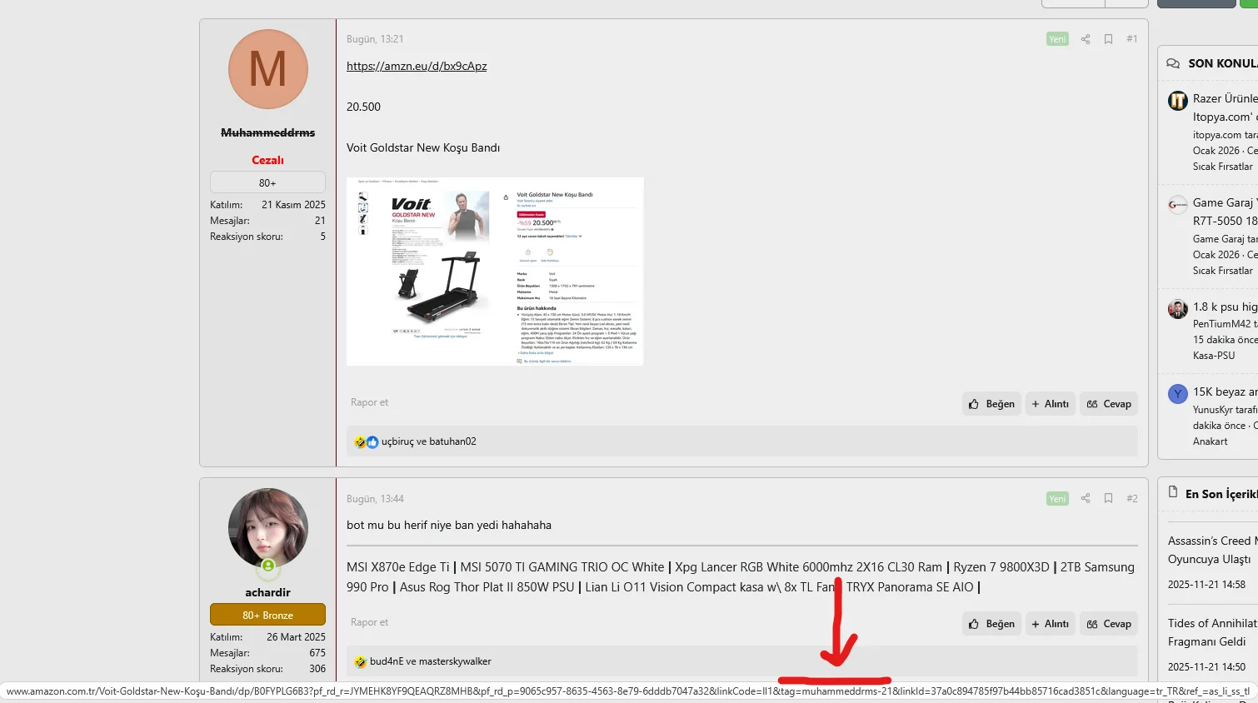
Task: Click join date 21 Kasım 2025
Action: point(293,205)
